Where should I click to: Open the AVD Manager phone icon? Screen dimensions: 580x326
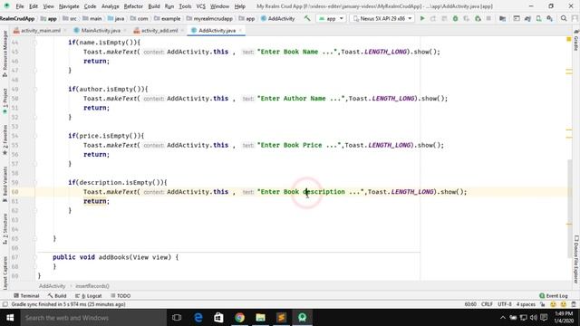click(x=538, y=18)
